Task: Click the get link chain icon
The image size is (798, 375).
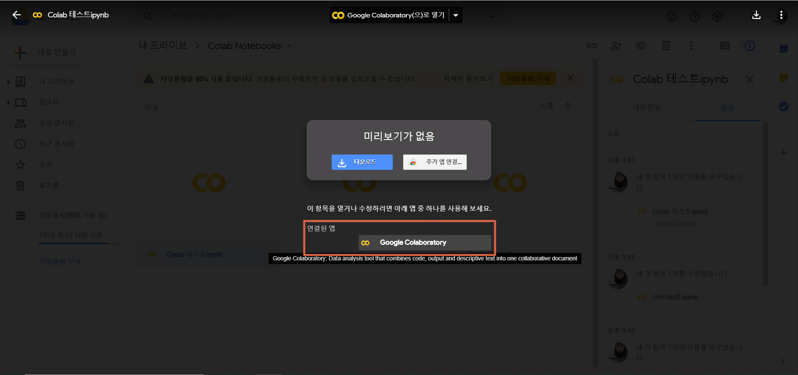Action: coord(591,46)
